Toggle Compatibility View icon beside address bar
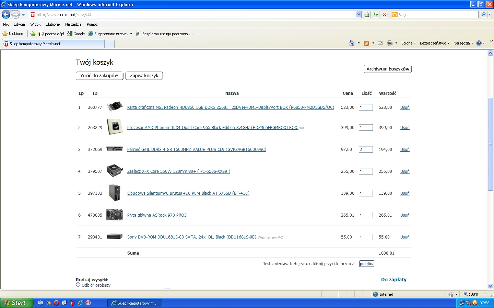Viewport: 494px width, 308px height. pos(367,14)
